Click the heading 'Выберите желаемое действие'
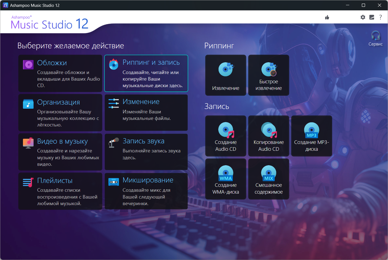 (x=71, y=46)
